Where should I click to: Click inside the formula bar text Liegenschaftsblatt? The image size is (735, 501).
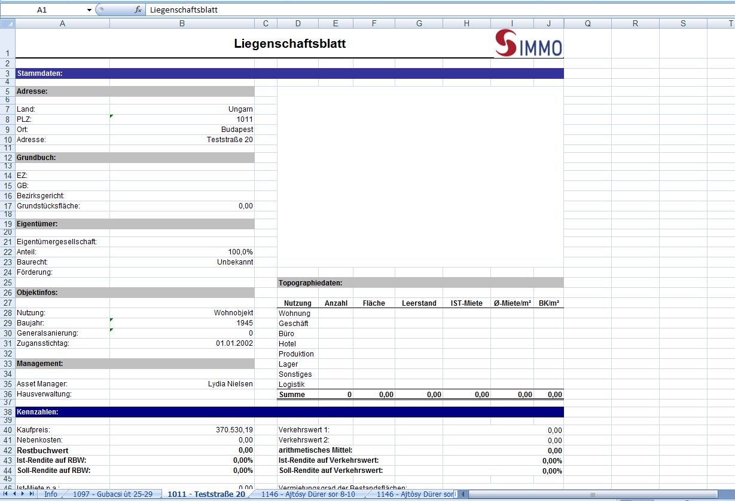coord(184,10)
